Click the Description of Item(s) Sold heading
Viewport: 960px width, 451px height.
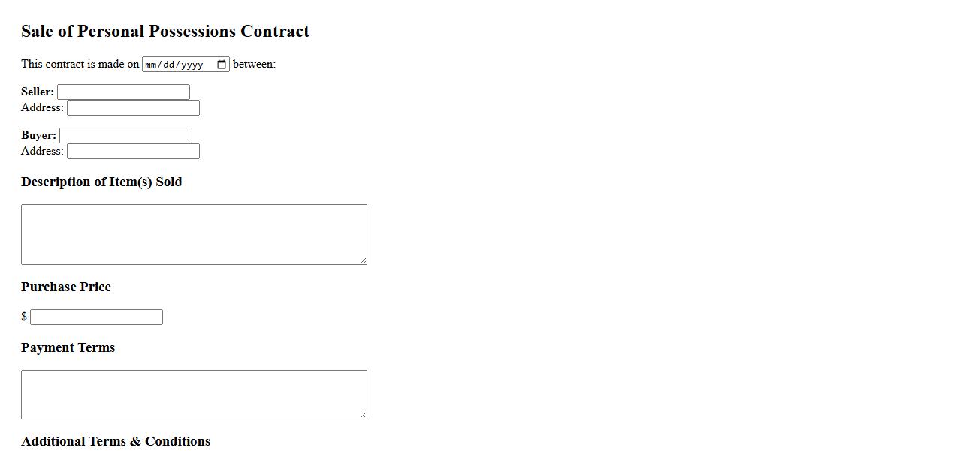(x=101, y=182)
